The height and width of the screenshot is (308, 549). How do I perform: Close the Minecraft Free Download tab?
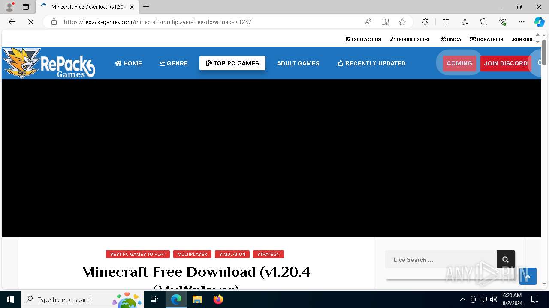132,7
